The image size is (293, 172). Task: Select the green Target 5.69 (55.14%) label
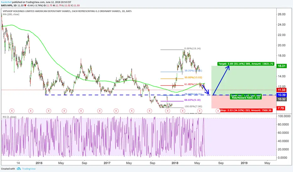pyautogui.click(x=246, y=64)
